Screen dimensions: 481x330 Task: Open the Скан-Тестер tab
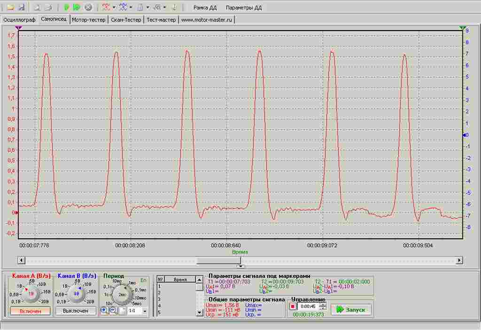pyautogui.click(x=126, y=20)
